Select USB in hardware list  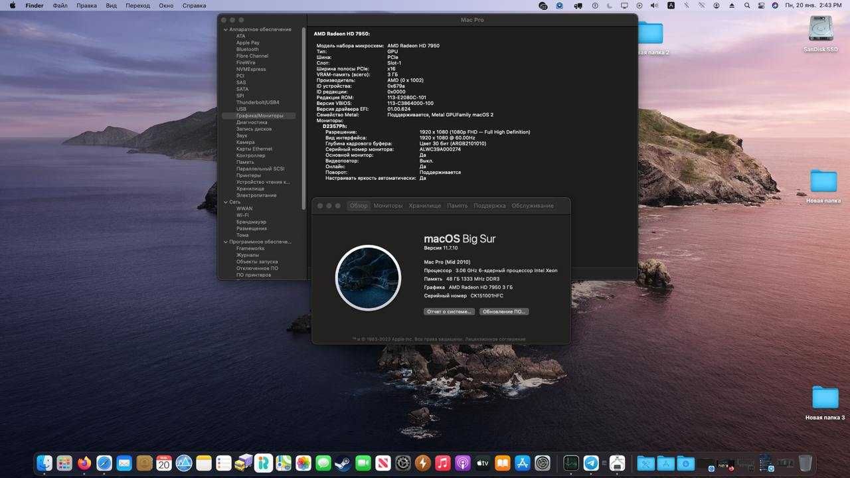tap(241, 109)
